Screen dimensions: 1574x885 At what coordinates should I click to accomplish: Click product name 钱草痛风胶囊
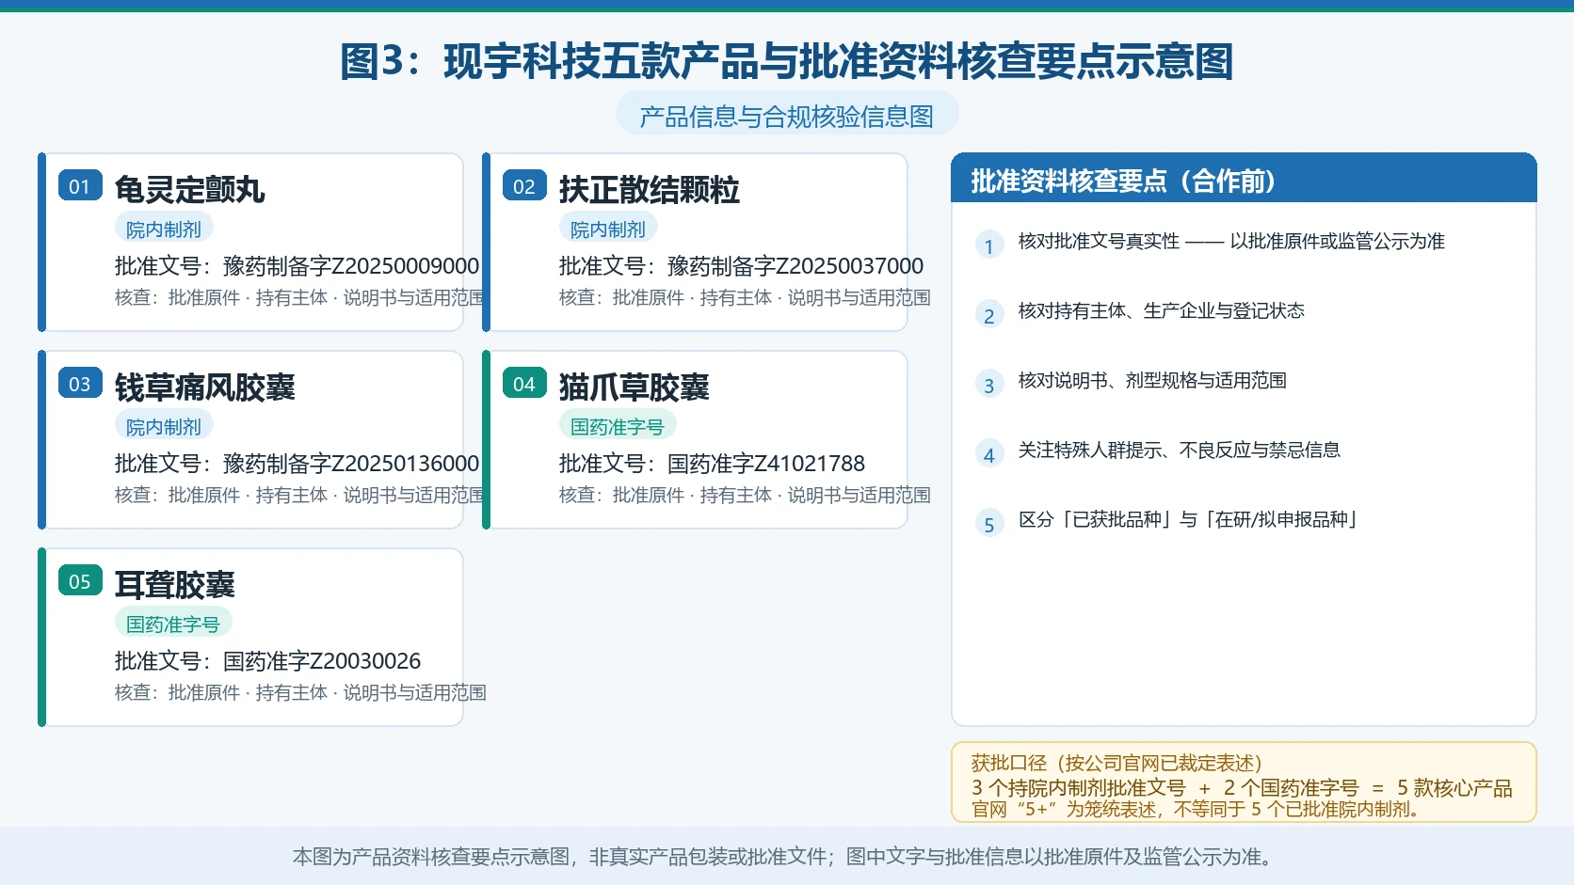point(205,387)
